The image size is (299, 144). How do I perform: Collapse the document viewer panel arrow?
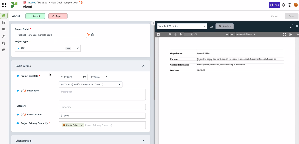pos(153,23)
